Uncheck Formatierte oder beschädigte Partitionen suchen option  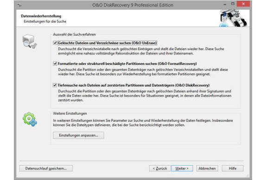pos(55,64)
